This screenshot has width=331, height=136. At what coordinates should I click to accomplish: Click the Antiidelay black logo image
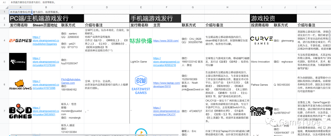click(18, 62)
